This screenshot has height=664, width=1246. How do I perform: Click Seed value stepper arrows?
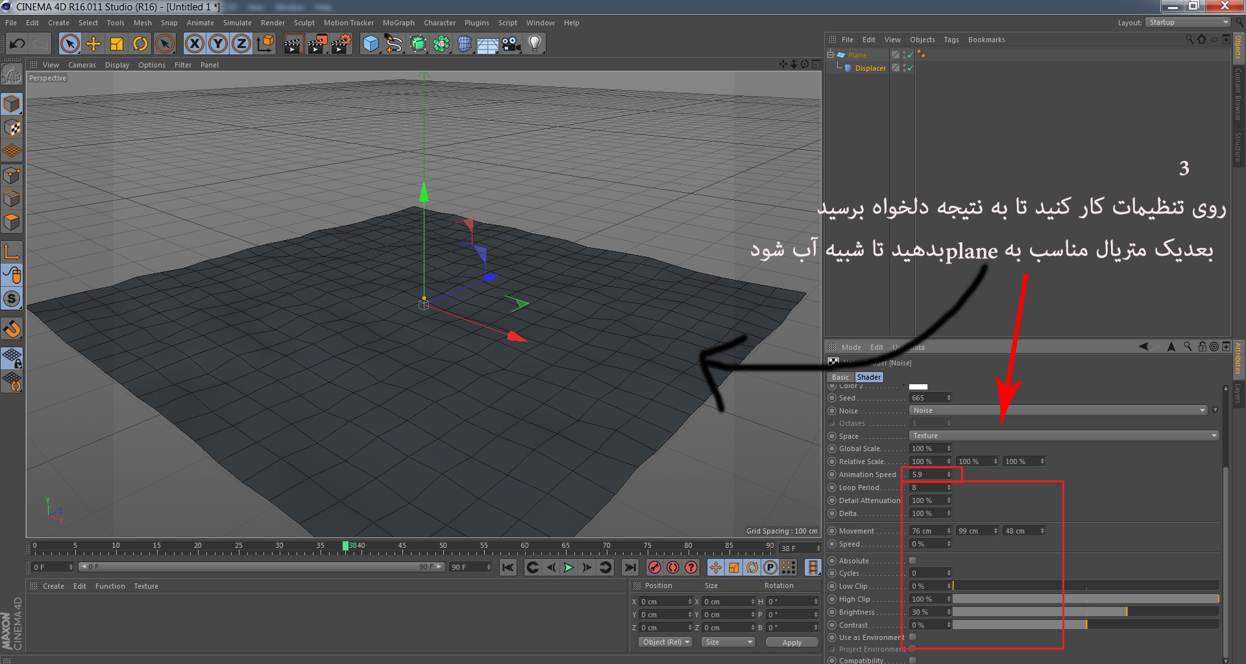click(949, 398)
